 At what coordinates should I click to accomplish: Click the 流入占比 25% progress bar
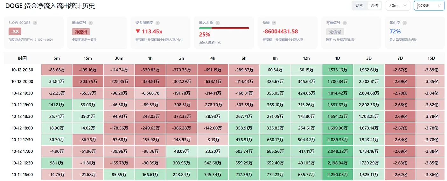click(224, 28)
